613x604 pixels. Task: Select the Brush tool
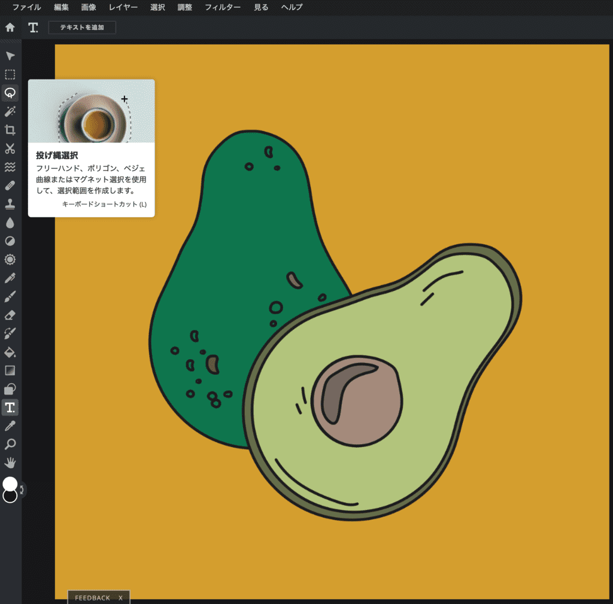click(x=10, y=296)
